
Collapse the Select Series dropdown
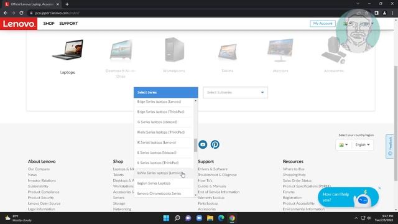tap(166, 93)
